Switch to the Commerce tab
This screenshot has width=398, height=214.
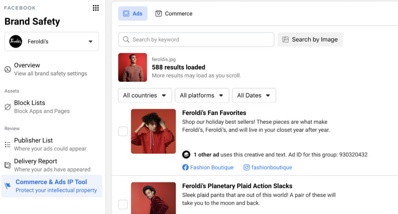click(174, 14)
